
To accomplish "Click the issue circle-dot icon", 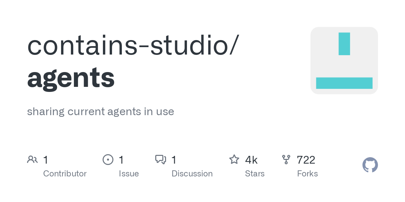I will 108,160.
